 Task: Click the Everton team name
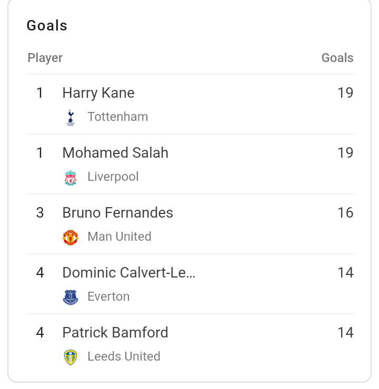108,296
